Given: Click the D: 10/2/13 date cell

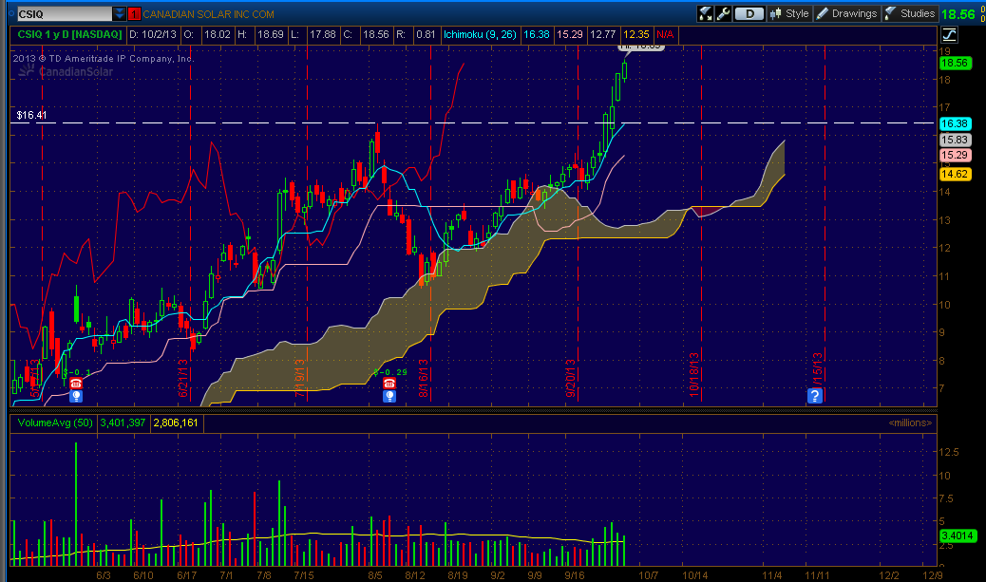Looking at the screenshot, I should [153, 34].
